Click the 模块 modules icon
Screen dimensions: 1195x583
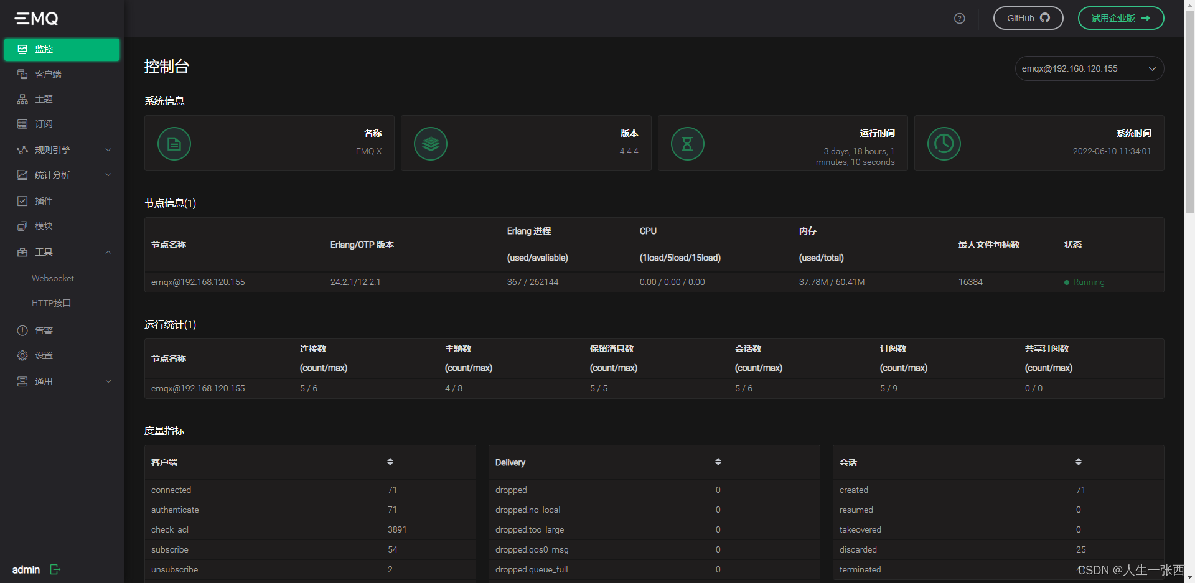tap(22, 226)
